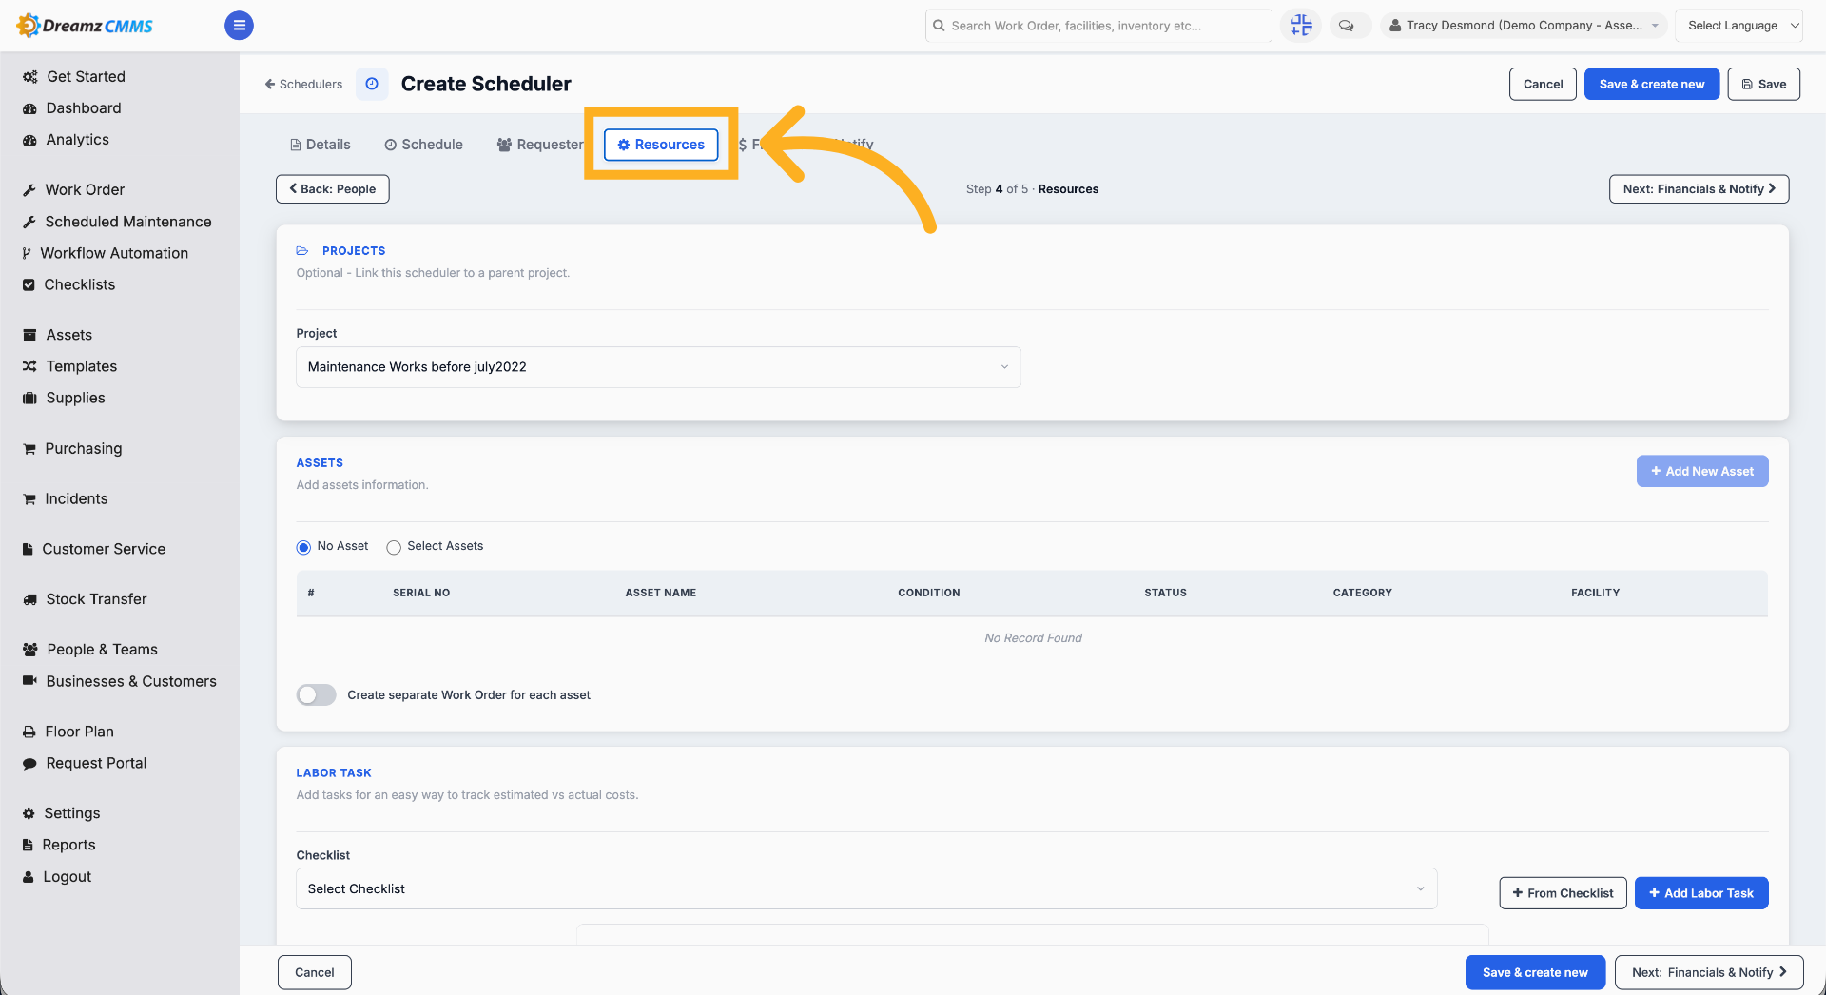Open the Select Language dropdown
1826x995 pixels.
1739,26
